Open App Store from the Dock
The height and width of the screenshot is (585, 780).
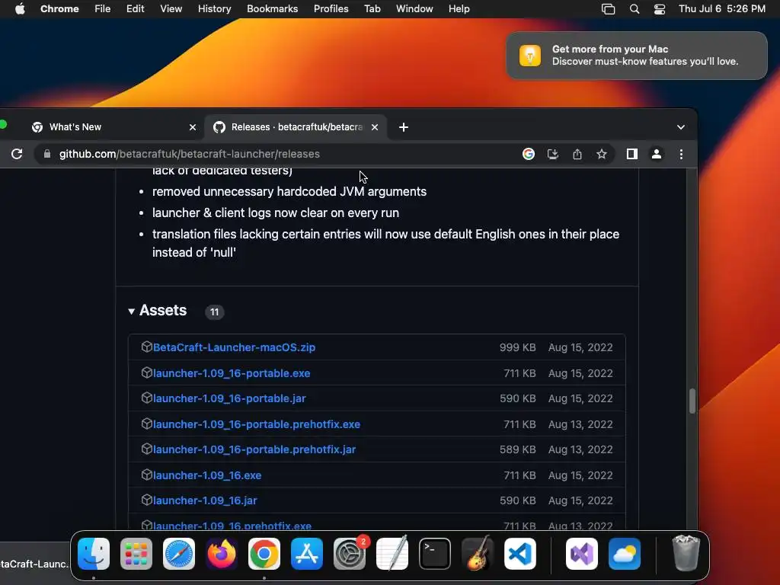pos(307,554)
